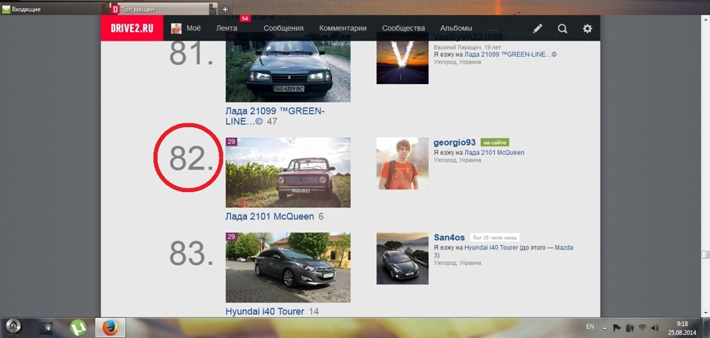The image size is (710, 338).
Task: Open VasiliyVAZ21099 sunset avatar
Action: [x=402, y=58]
